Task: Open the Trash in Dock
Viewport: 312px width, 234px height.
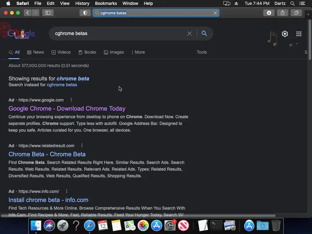Action: click(276, 226)
